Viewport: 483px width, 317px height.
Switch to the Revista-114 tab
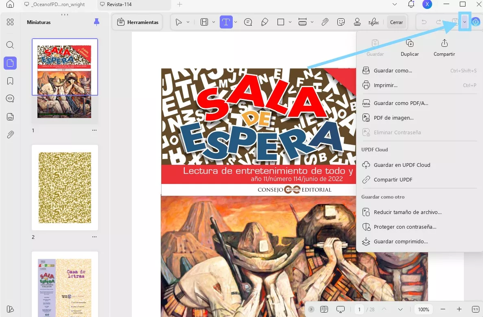point(119,4)
